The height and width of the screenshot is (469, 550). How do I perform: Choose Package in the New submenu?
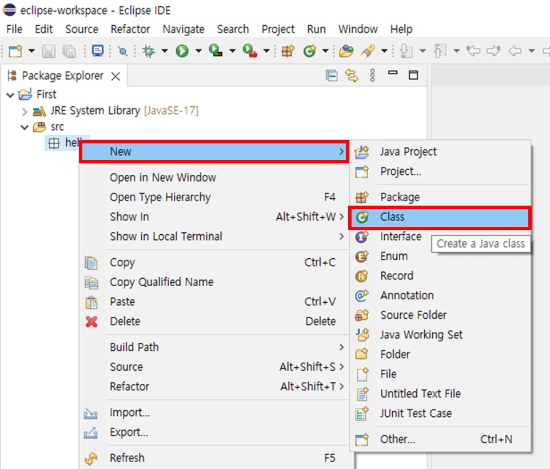[440, 197]
